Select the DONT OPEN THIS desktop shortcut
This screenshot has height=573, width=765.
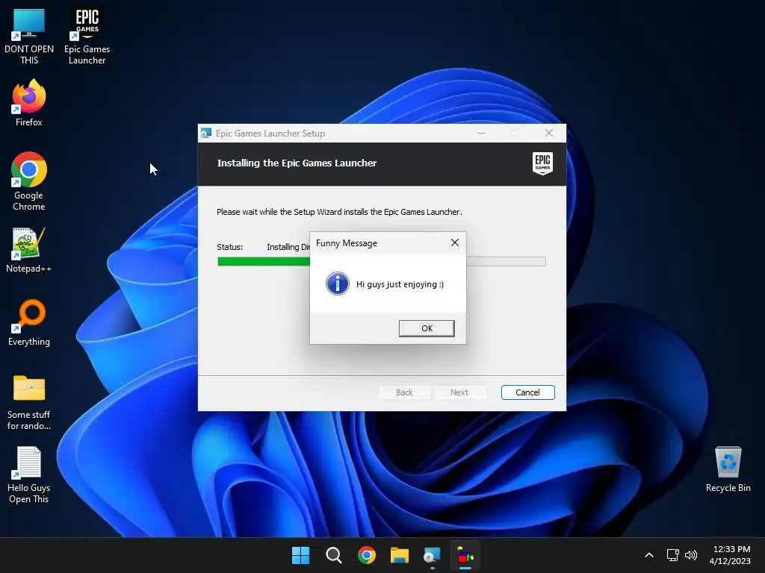(29, 37)
